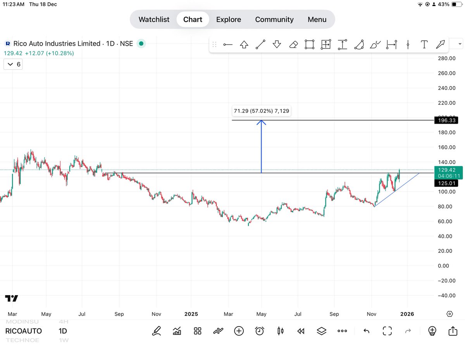Select the 125.01 horizontal line label
Viewport: 465px width, 349px height.
(x=447, y=183)
